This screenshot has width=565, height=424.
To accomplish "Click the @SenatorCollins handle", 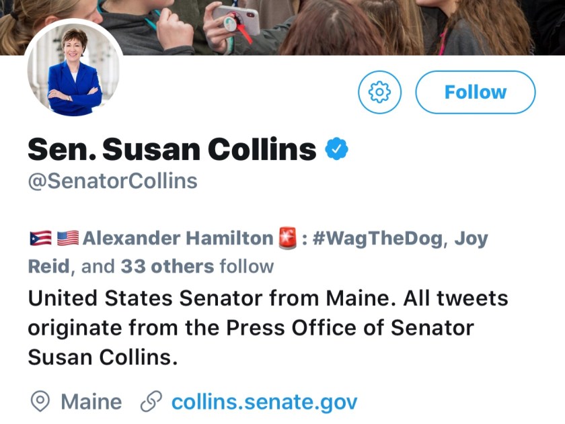I will click(112, 181).
